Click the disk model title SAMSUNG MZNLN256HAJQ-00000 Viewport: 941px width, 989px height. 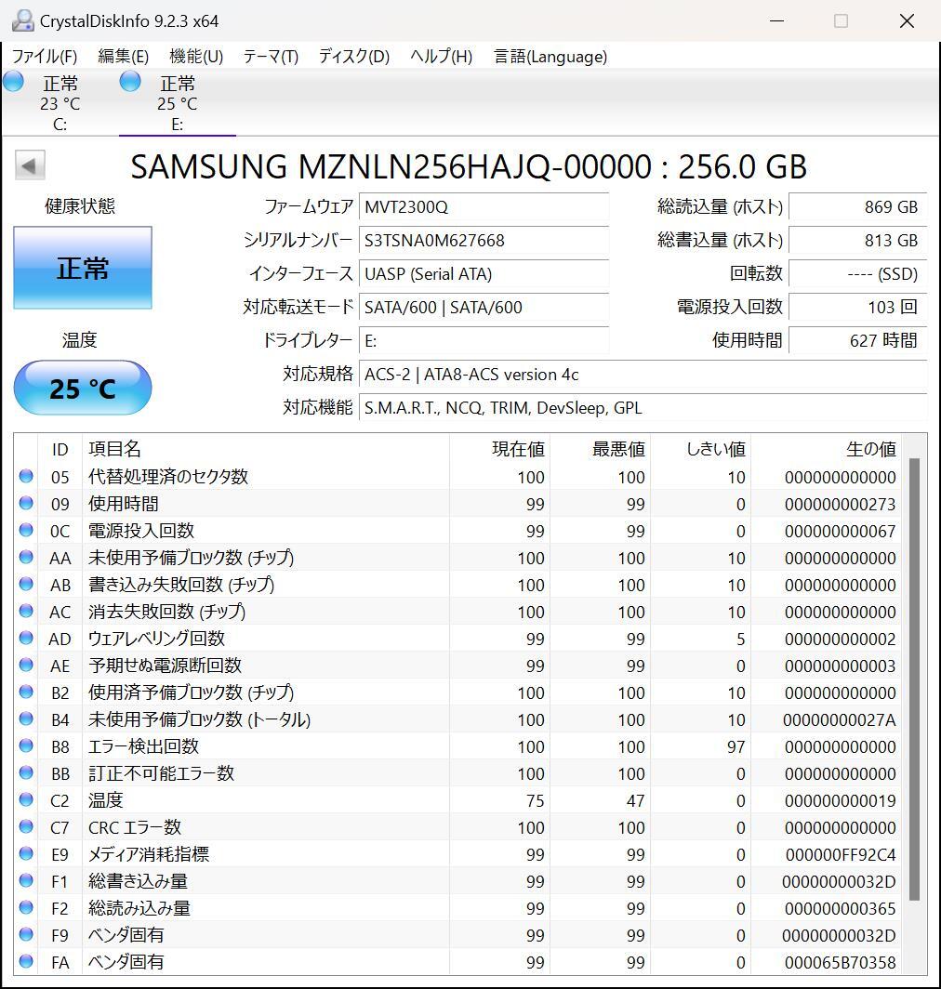(x=391, y=166)
